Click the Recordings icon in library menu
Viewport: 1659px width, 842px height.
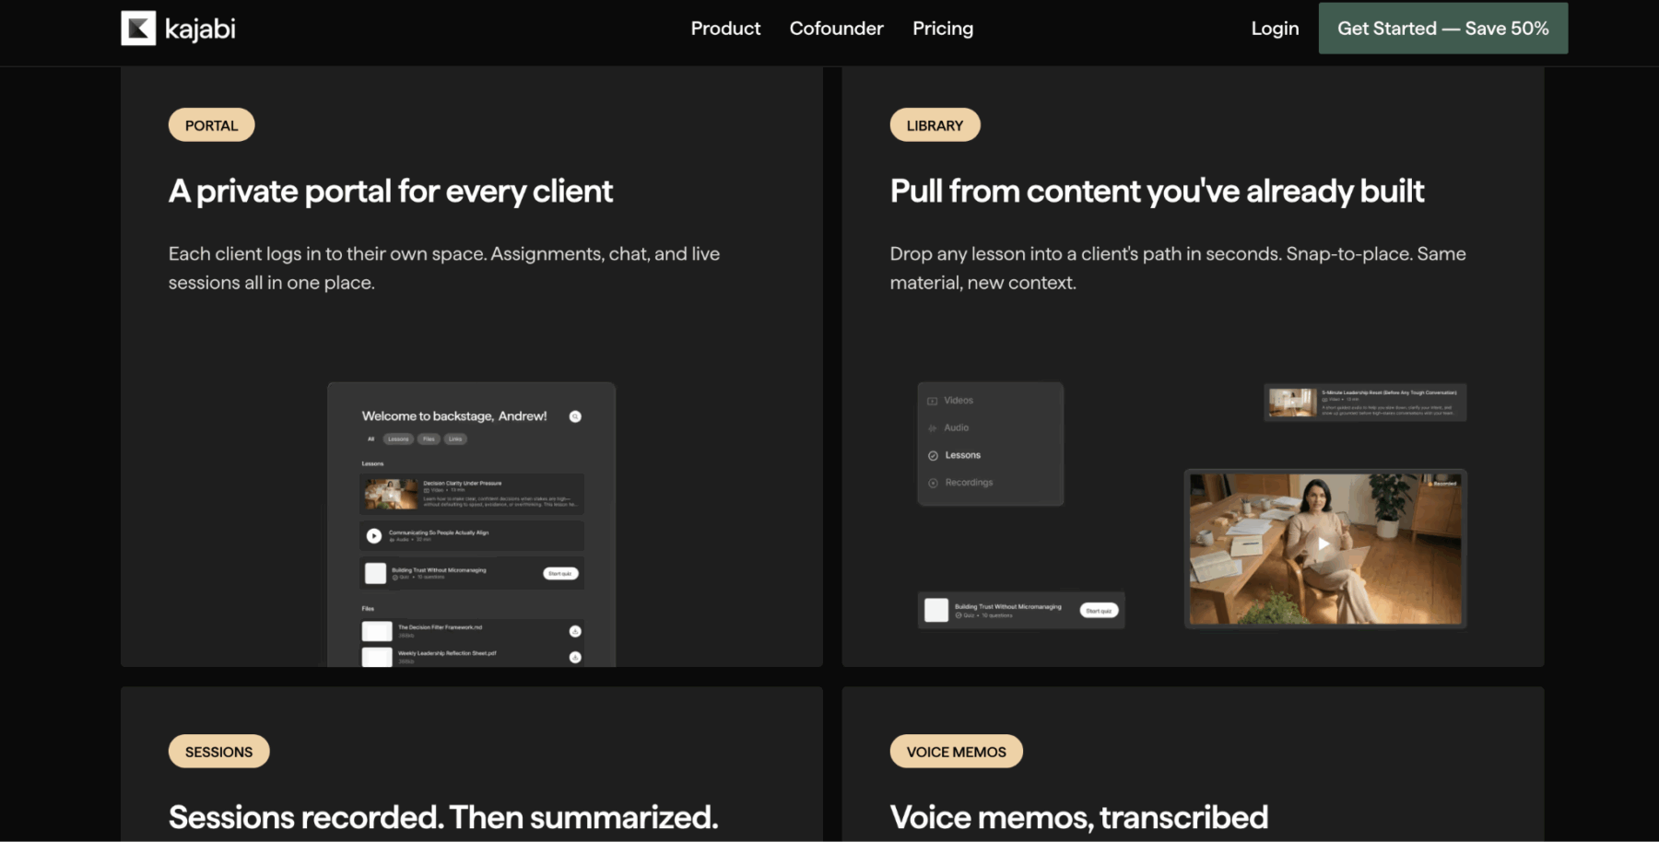tap(933, 483)
